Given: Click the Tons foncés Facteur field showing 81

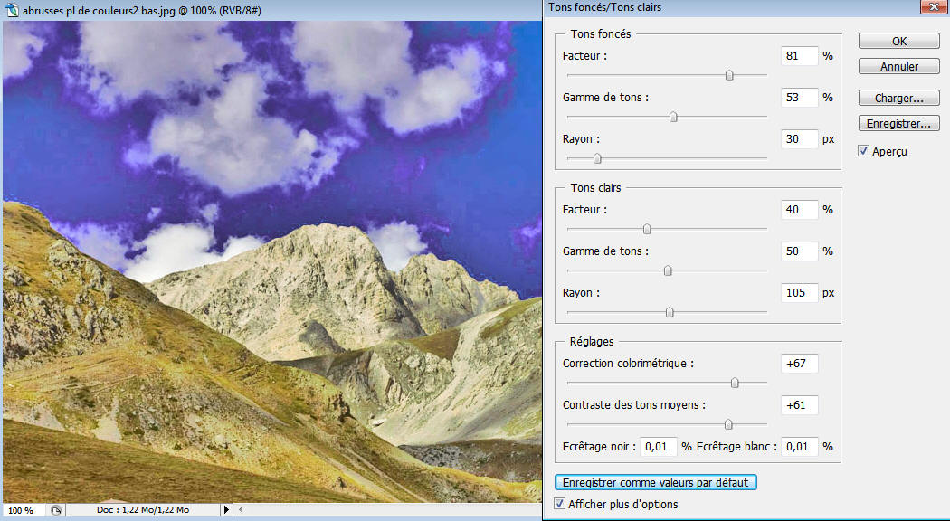Looking at the screenshot, I should coord(800,56).
